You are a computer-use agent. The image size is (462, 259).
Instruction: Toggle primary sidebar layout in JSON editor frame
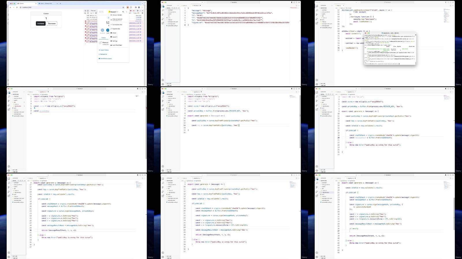coord(292,2)
